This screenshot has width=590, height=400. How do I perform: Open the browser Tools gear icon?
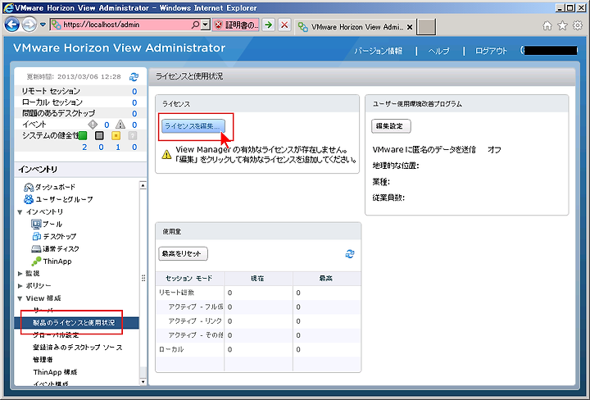click(x=578, y=25)
